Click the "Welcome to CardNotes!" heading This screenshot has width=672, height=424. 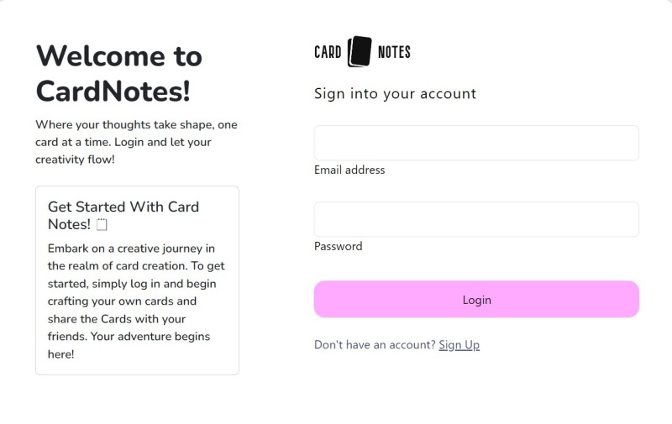coord(118,72)
